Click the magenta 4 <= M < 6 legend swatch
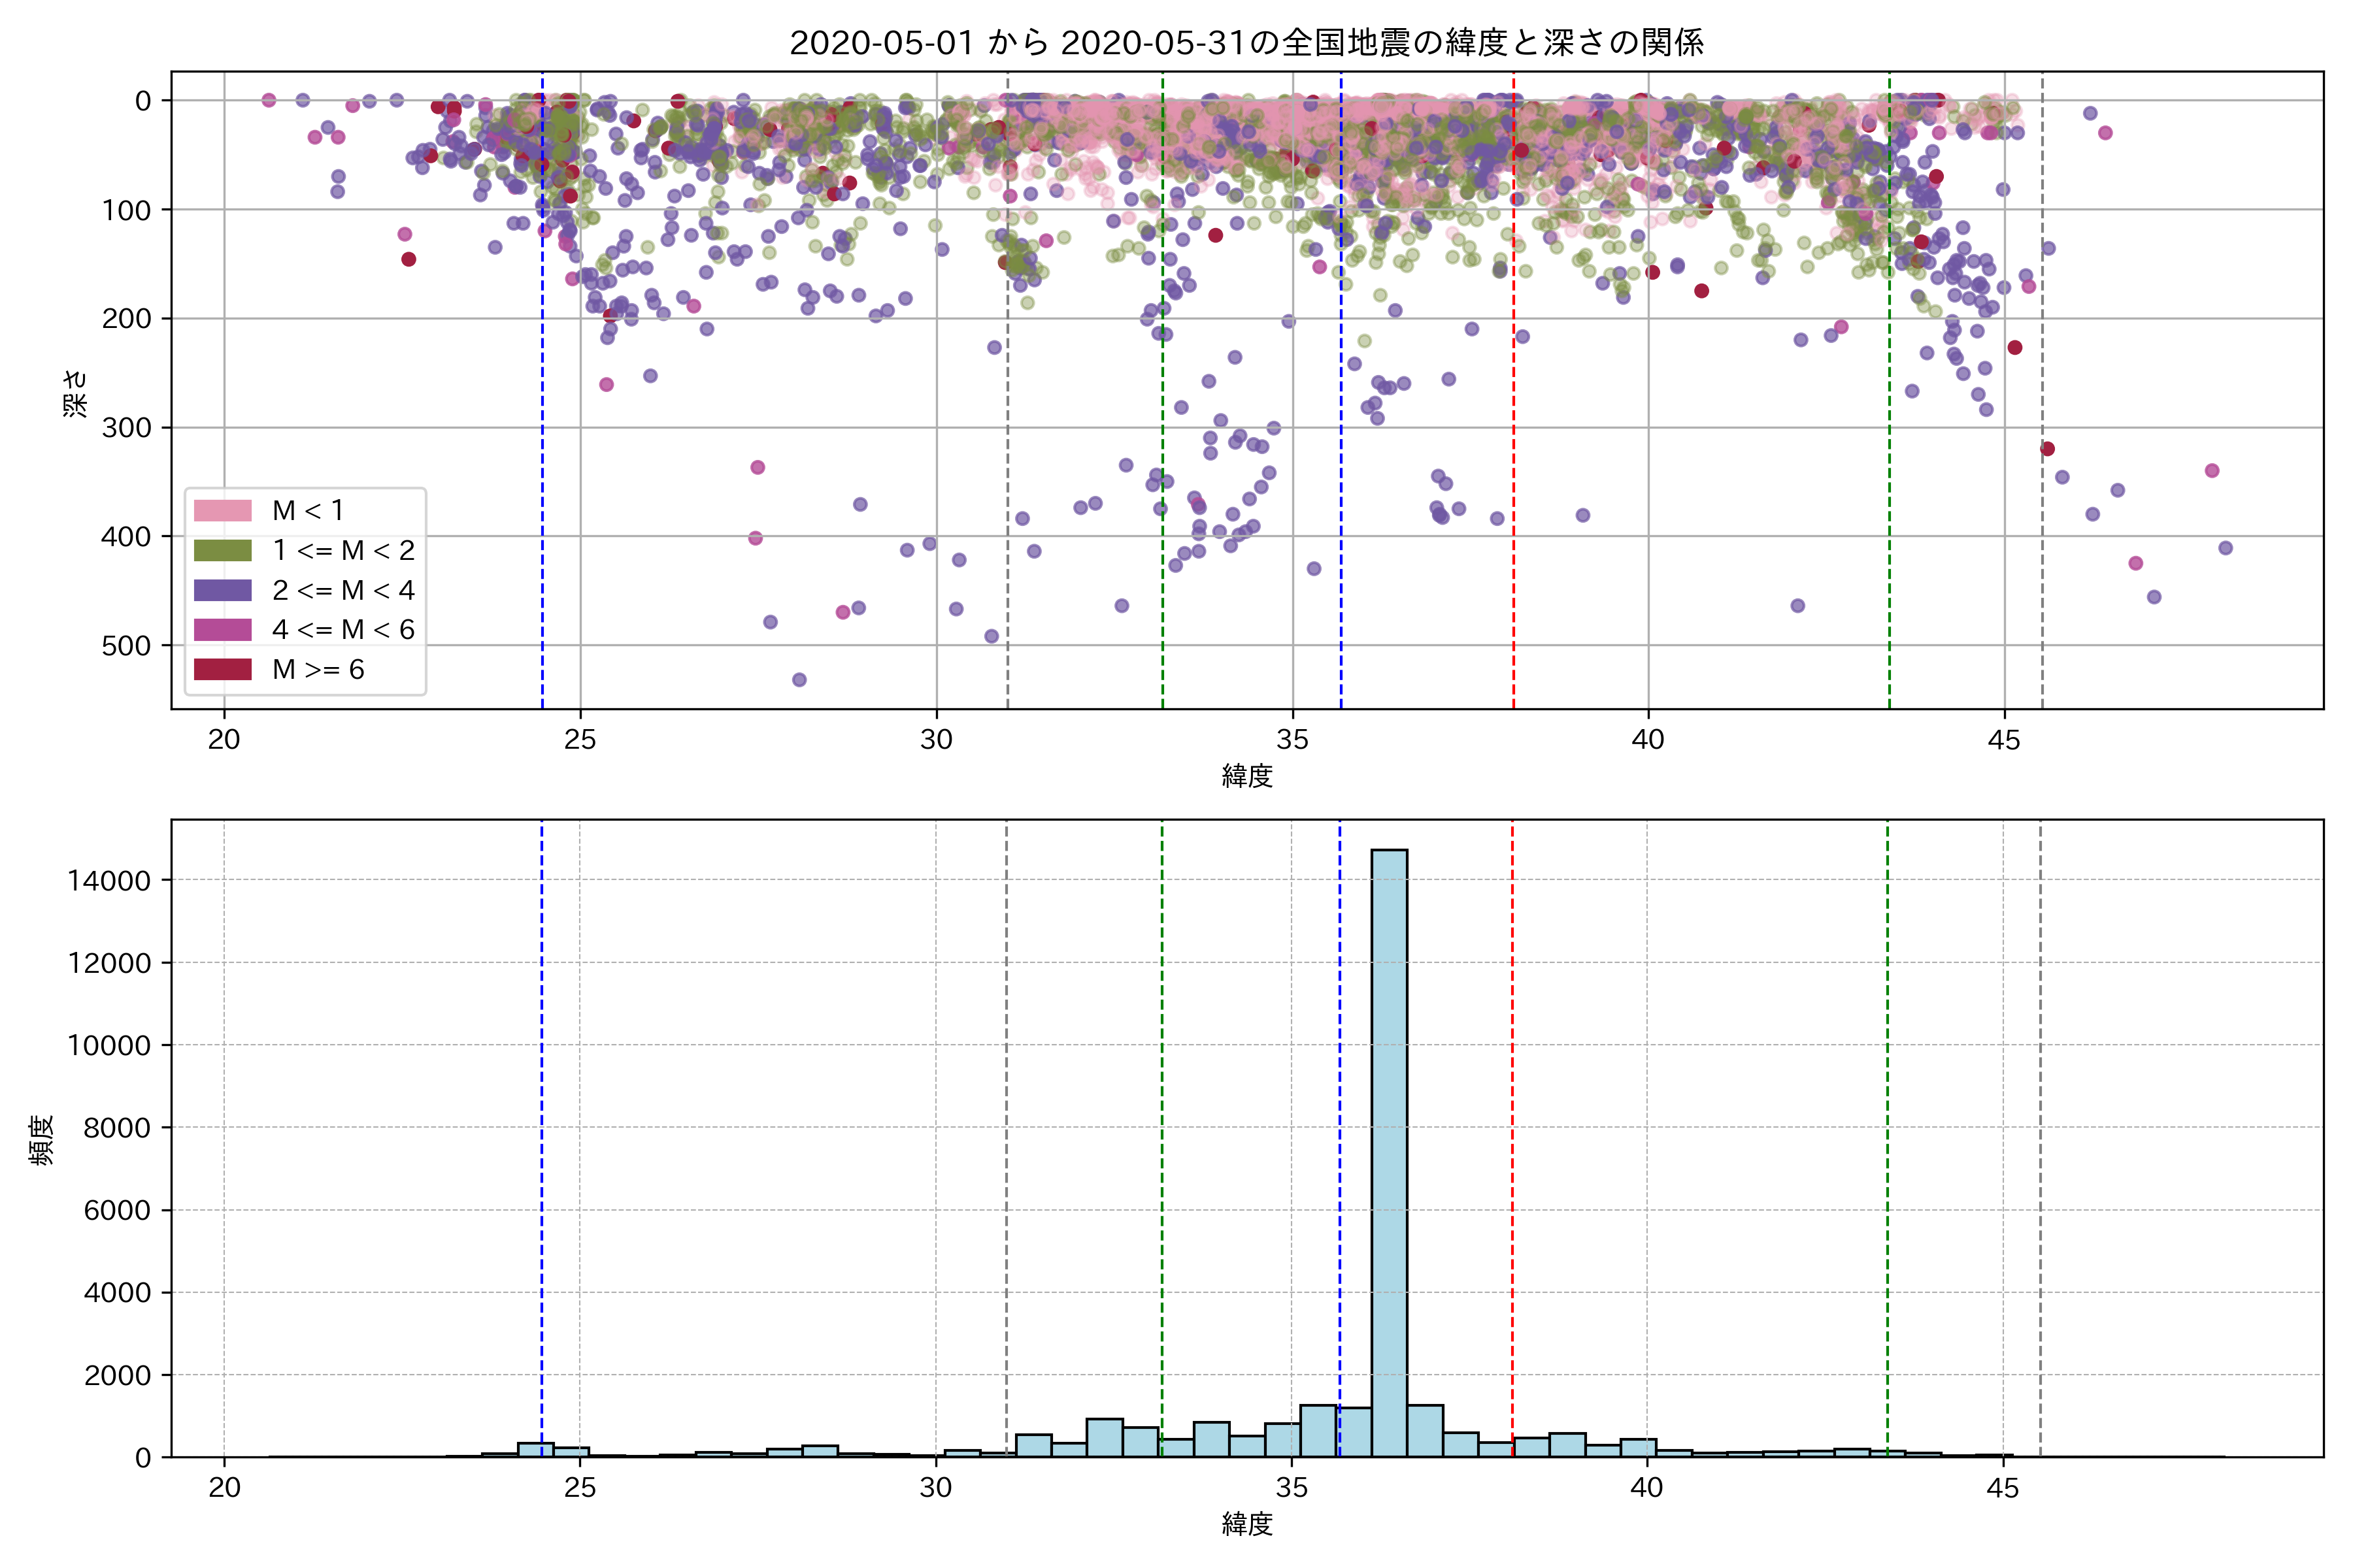Screen dimensions: 2353x1568 point(222,630)
